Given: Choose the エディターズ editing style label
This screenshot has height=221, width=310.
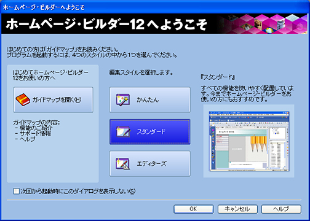Looking at the screenshot, I should tap(151, 164).
